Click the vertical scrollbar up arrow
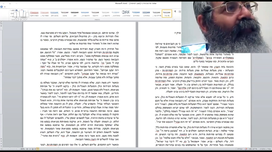This screenshot has width=272, height=152. (x=1, y=26)
